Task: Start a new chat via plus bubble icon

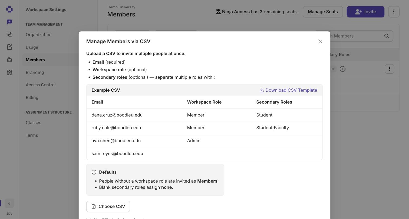Action: pos(9,22)
